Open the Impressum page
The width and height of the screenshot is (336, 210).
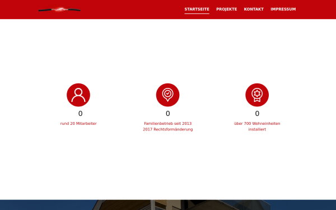point(283,9)
